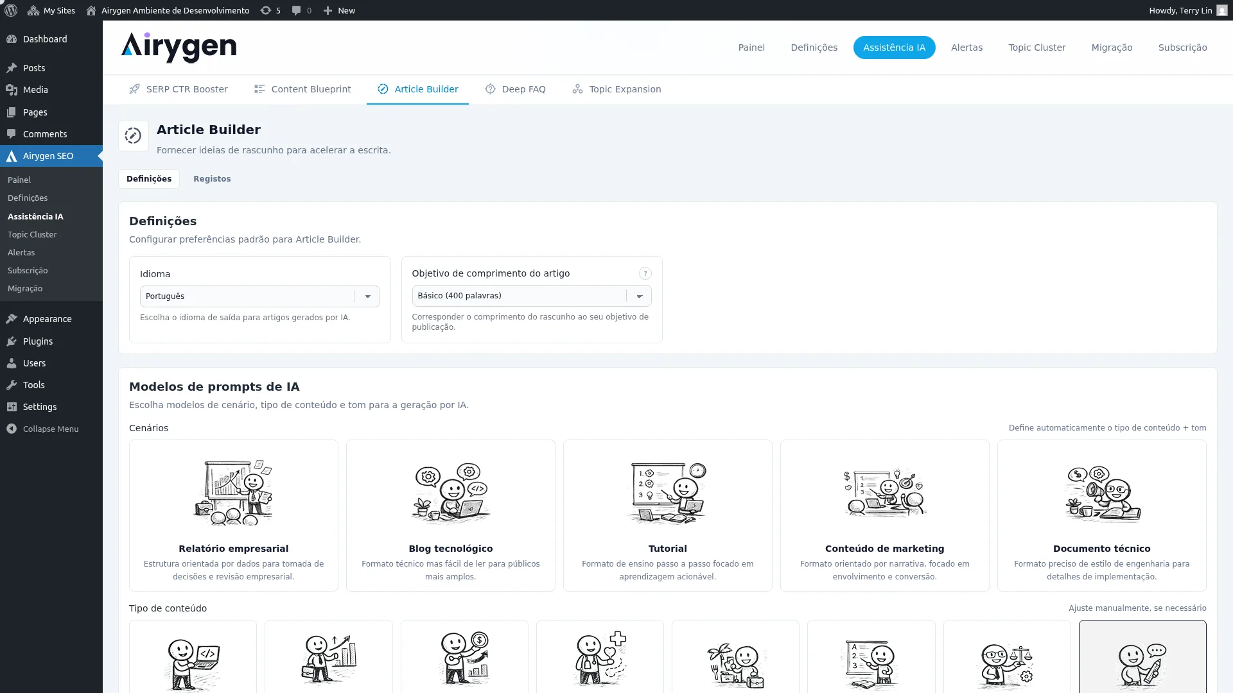The image size is (1233, 693).
Task: Switch to Content Blueprint tab
Action: point(302,89)
